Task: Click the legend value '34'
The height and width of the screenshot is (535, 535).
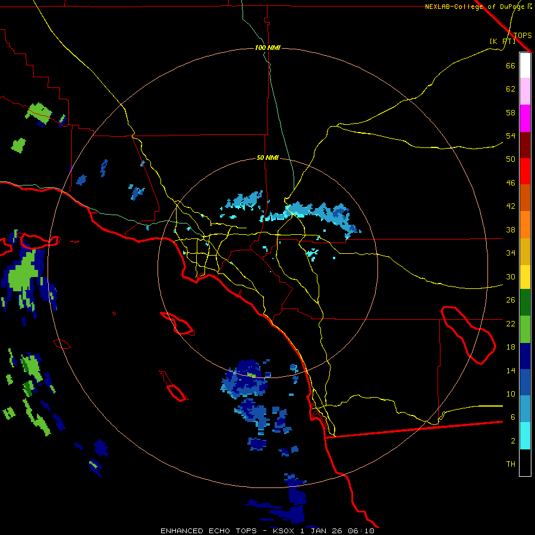Action: [511, 253]
